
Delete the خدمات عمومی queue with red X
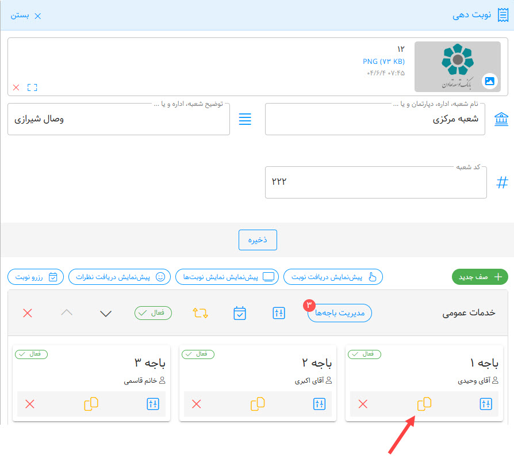27,313
